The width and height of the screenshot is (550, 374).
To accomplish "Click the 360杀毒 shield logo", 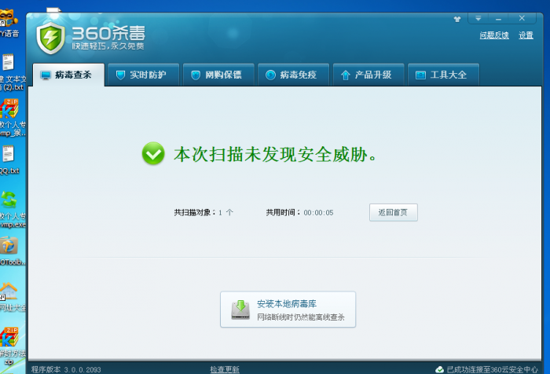I will (x=51, y=38).
